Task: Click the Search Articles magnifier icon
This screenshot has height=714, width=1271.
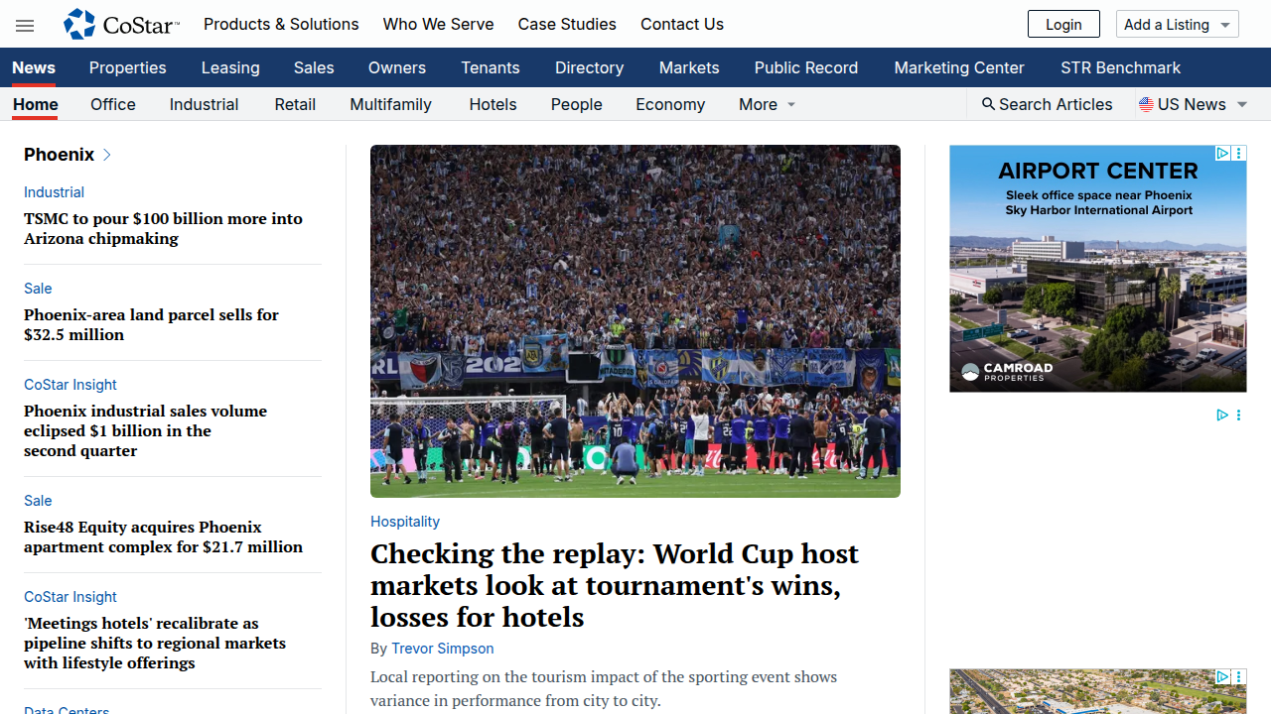Action: 988,104
